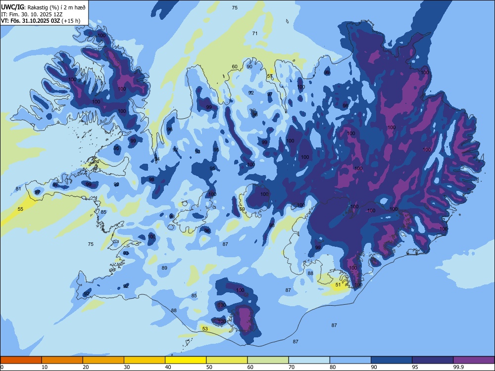
Task: Click the '55' humidity value on the map
Action: coord(20,209)
